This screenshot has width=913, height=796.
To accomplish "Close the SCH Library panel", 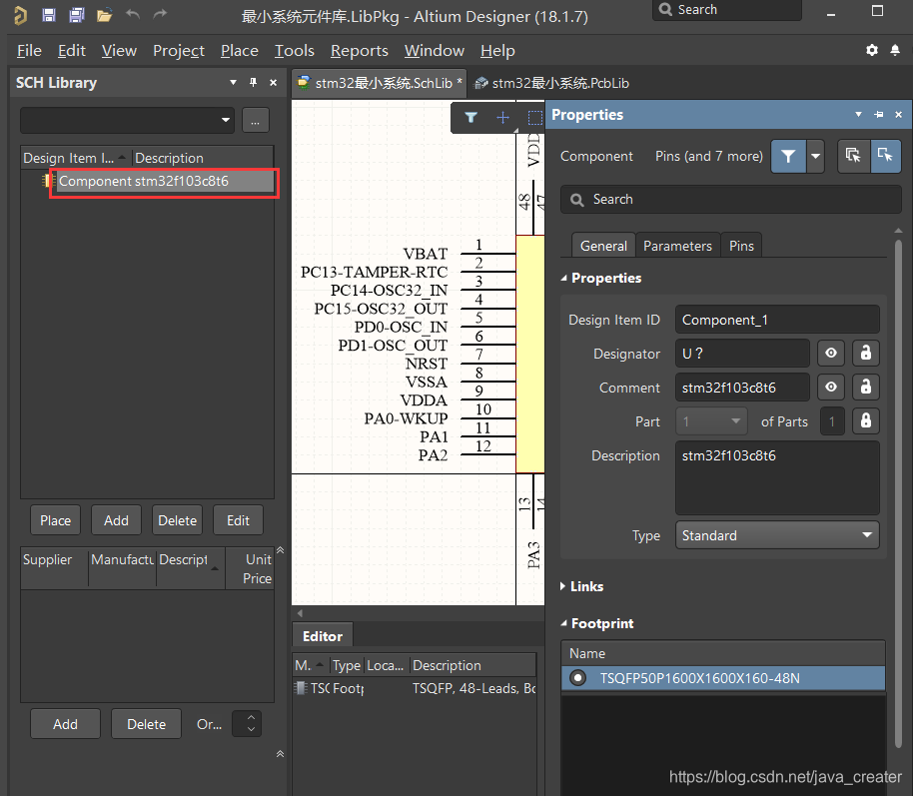I will pos(273,83).
